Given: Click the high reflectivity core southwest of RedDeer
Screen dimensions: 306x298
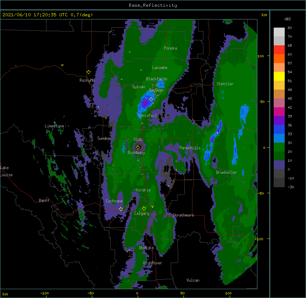Looking at the screenshot, I should [x=145, y=103].
